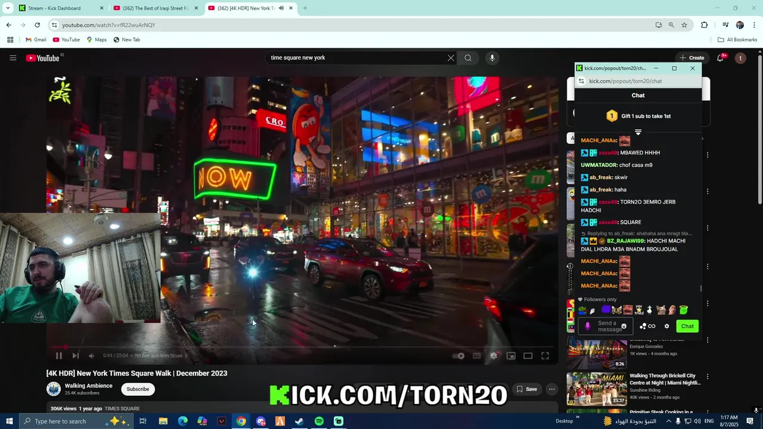This screenshot has height=429, width=763.
Task: Open New Tab bookmark
Action: click(126, 40)
